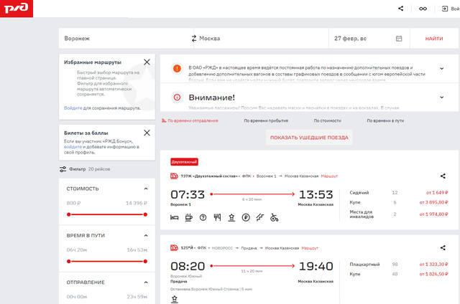Click the 27 февр, вс date field
Screen dimensions: 460x304
pos(369,38)
